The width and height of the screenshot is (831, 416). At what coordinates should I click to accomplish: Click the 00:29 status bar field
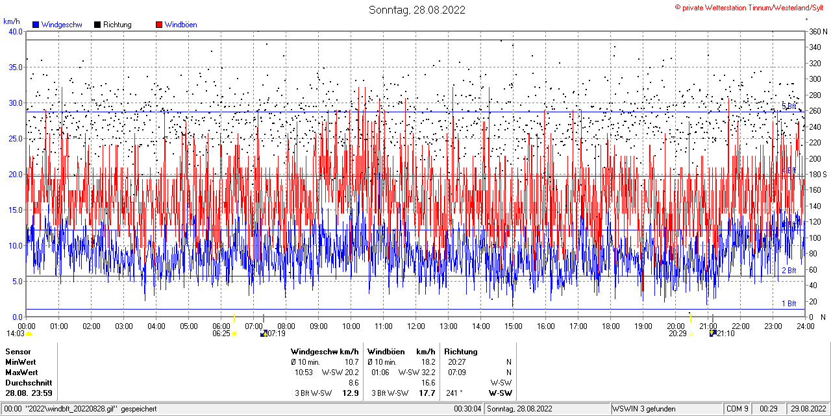click(769, 409)
